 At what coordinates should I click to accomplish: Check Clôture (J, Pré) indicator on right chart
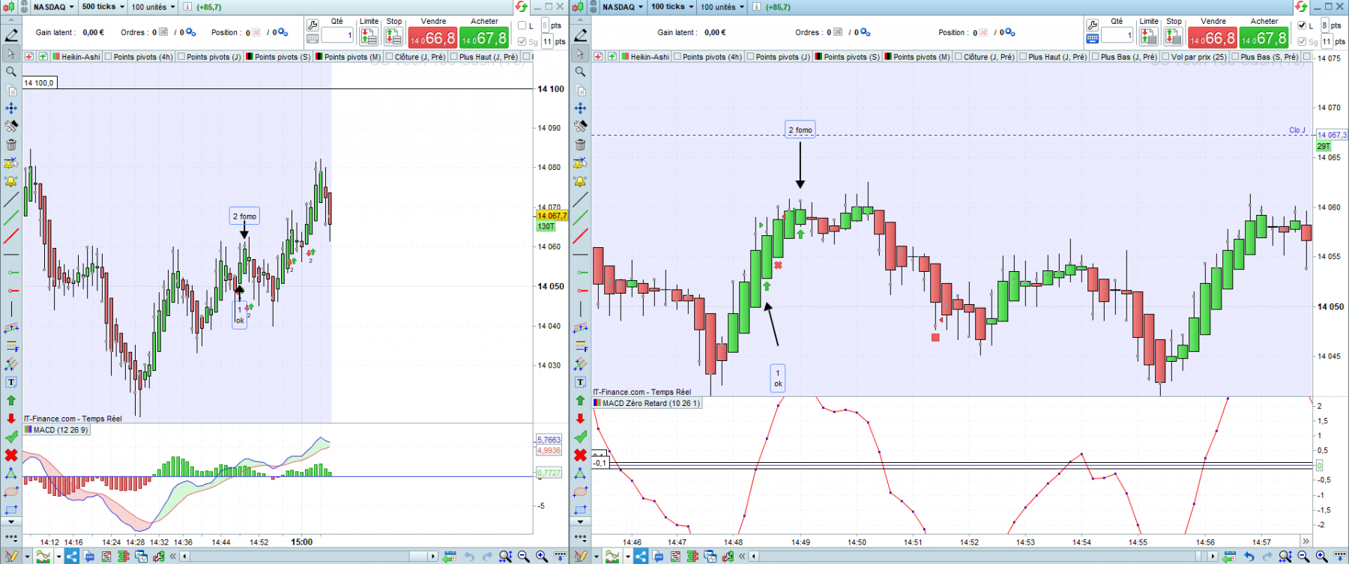[x=959, y=56]
